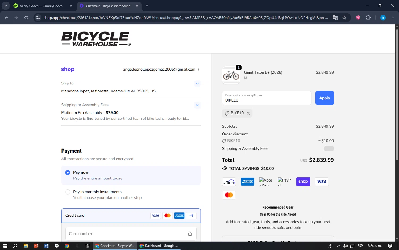This screenshot has height=250, width=399.
Task: Remove the BIKE10 discount tag
Action: tap(248, 113)
